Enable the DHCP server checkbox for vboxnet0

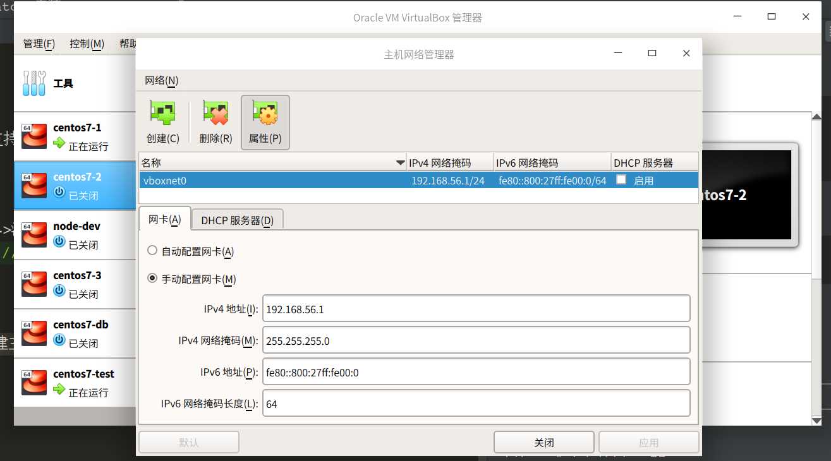tap(621, 179)
